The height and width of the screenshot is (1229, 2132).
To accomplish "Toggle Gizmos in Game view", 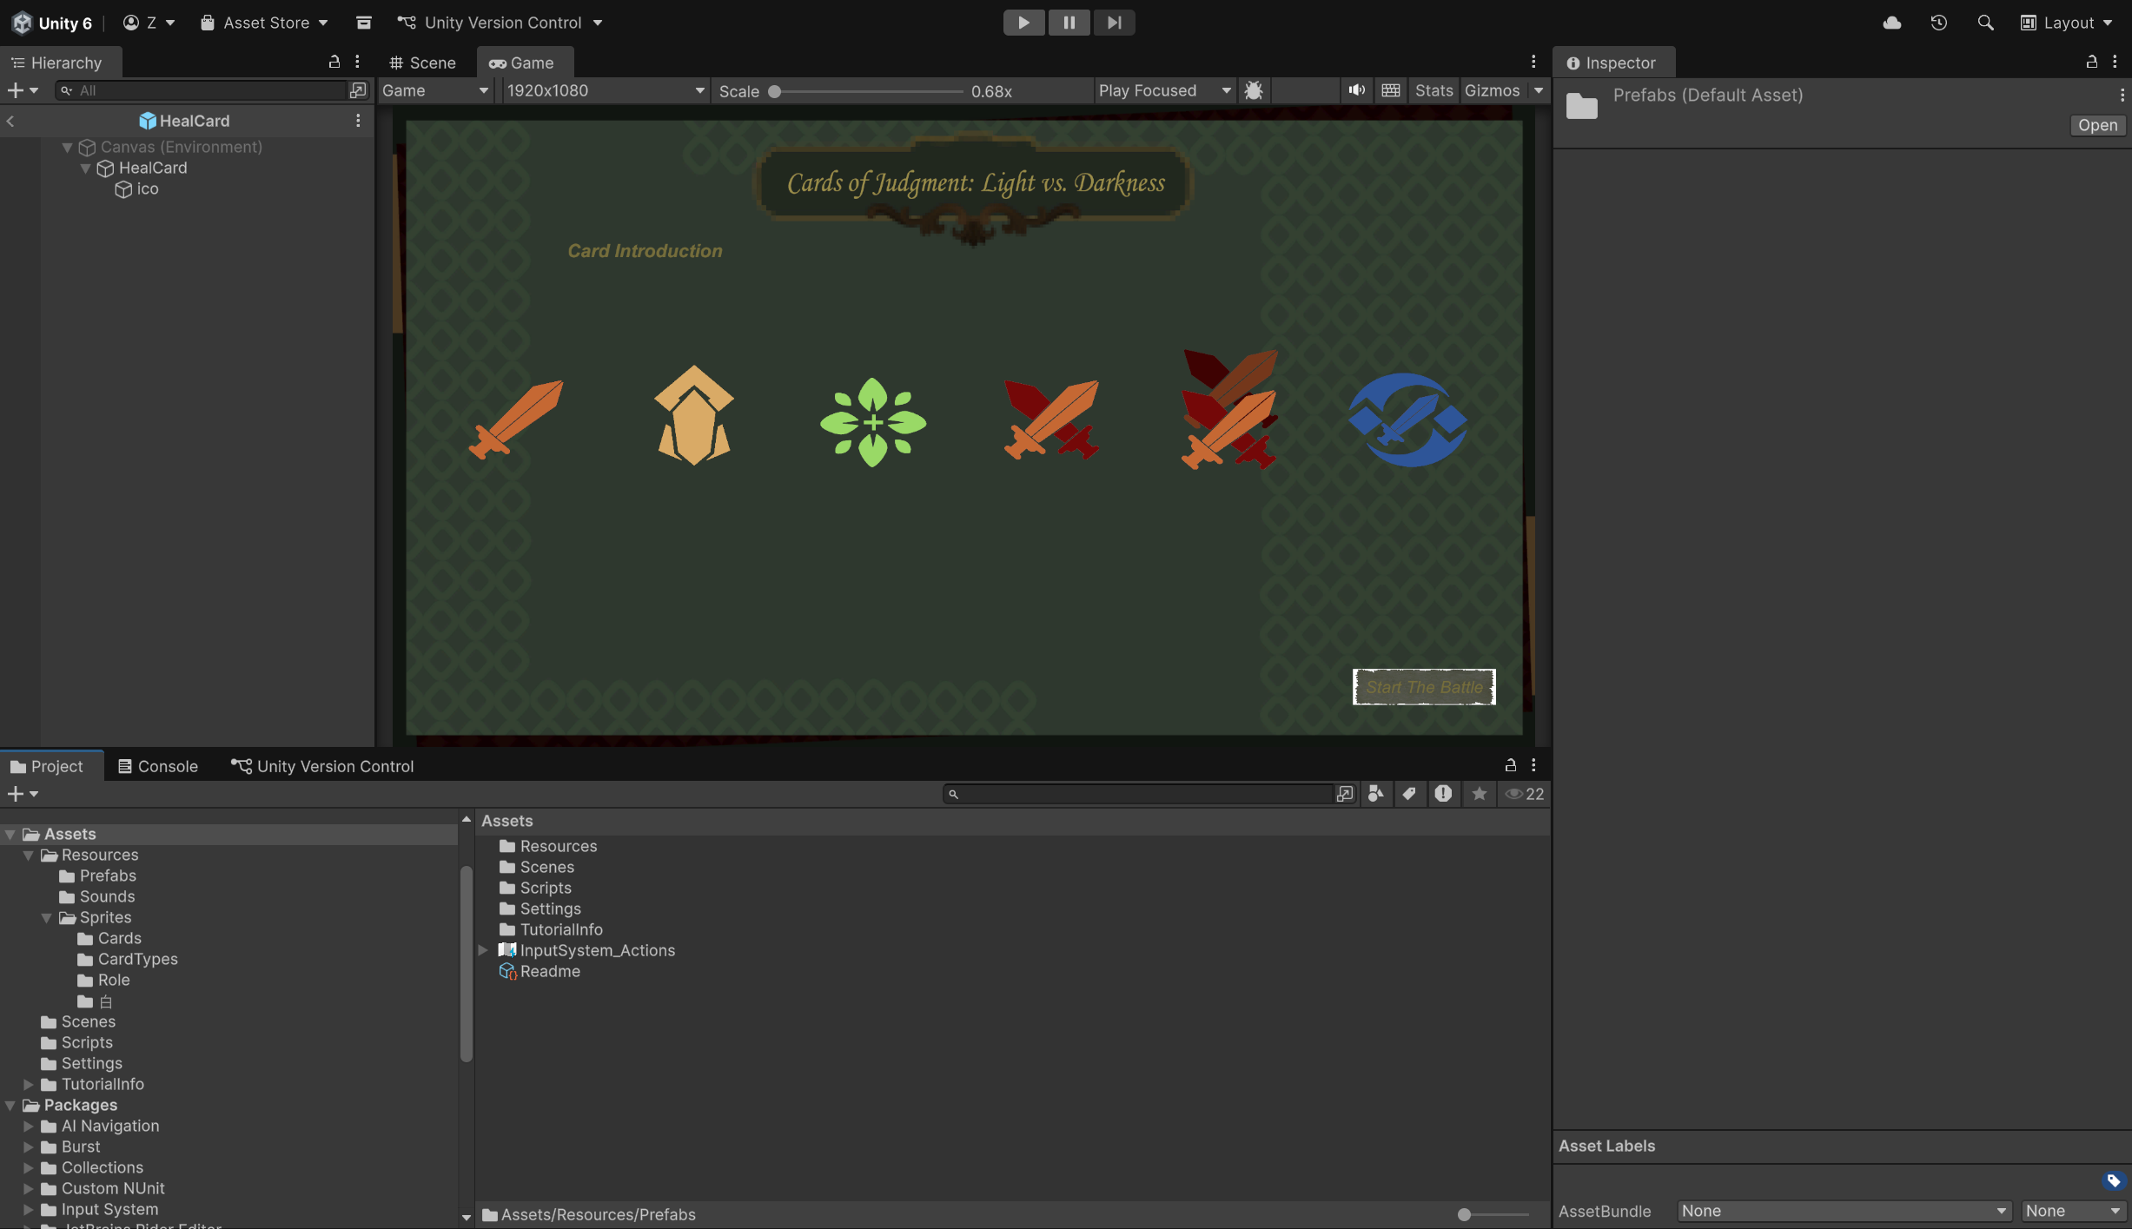I will point(1492,90).
